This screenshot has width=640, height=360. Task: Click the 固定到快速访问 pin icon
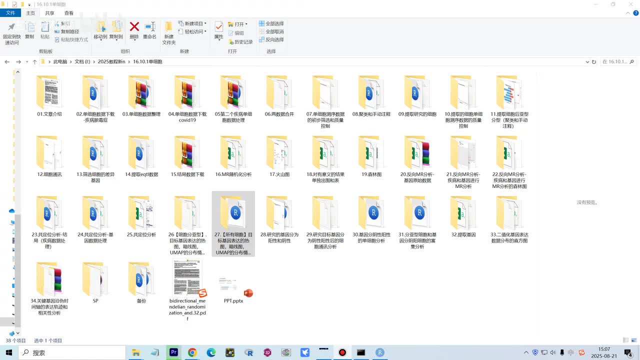11,26
